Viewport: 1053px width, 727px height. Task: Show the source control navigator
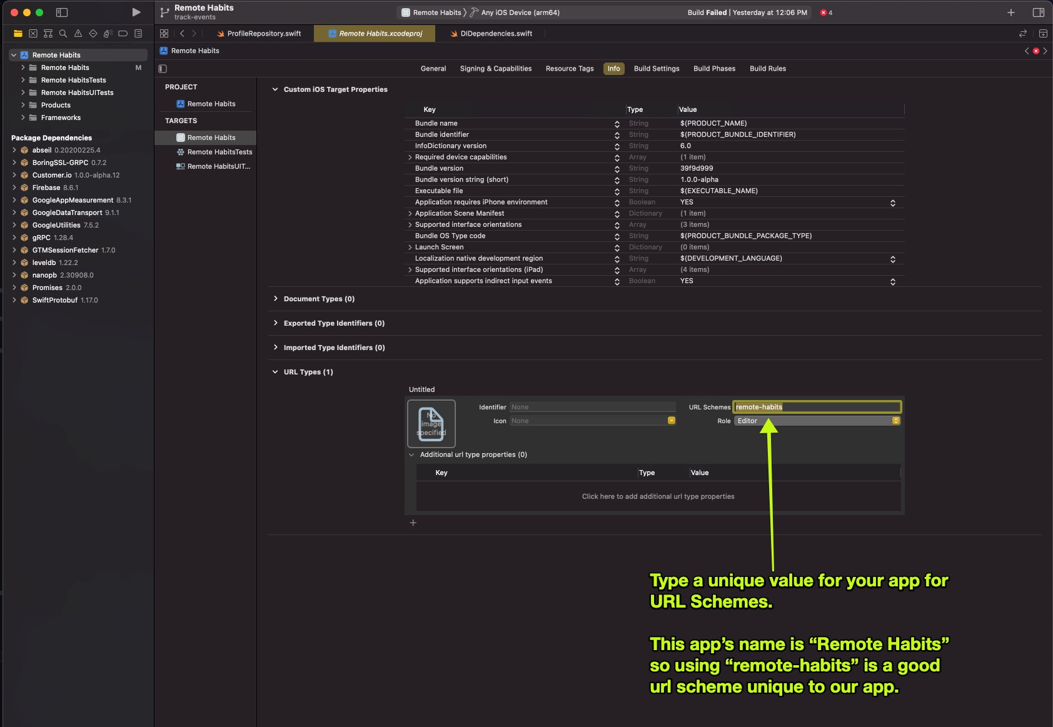click(33, 33)
